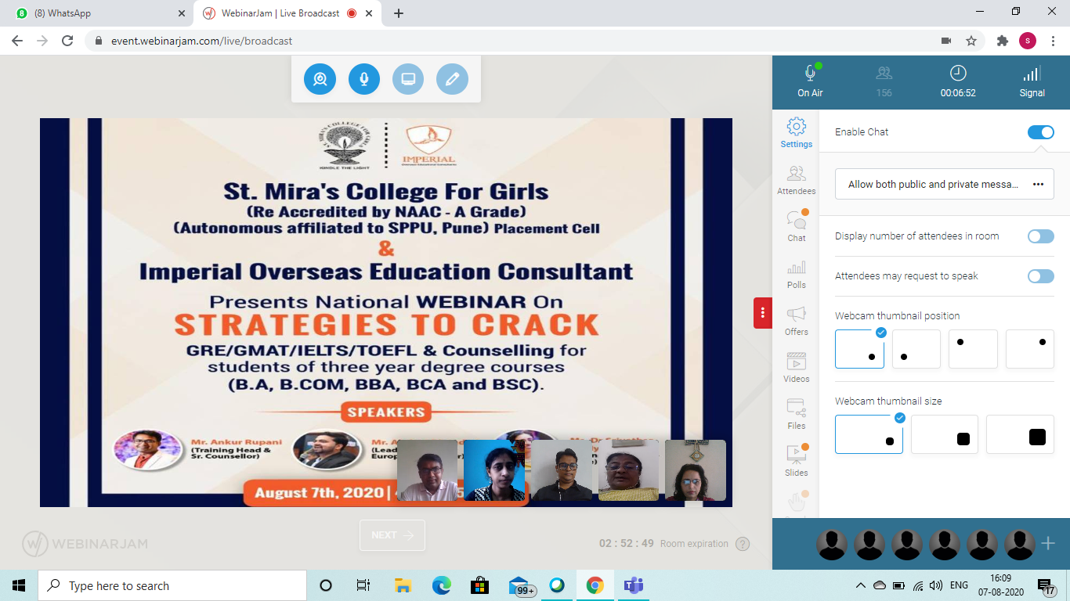The width and height of the screenshot is (1070, 601).
Task: Open the Offers panel
Action: 796,320
